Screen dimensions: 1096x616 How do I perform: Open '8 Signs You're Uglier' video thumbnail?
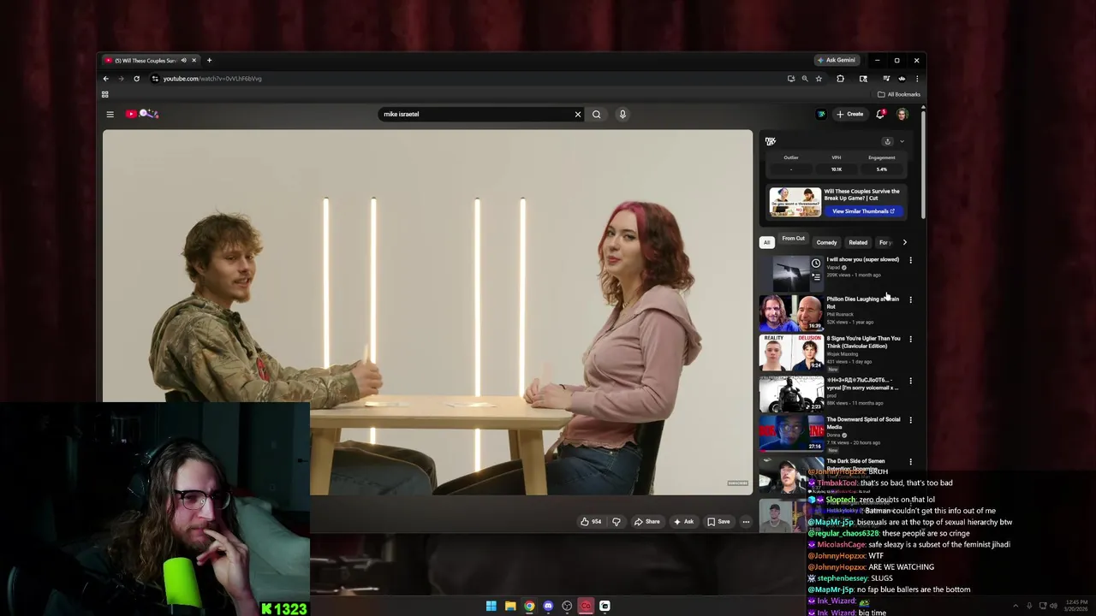pos(791,352)
